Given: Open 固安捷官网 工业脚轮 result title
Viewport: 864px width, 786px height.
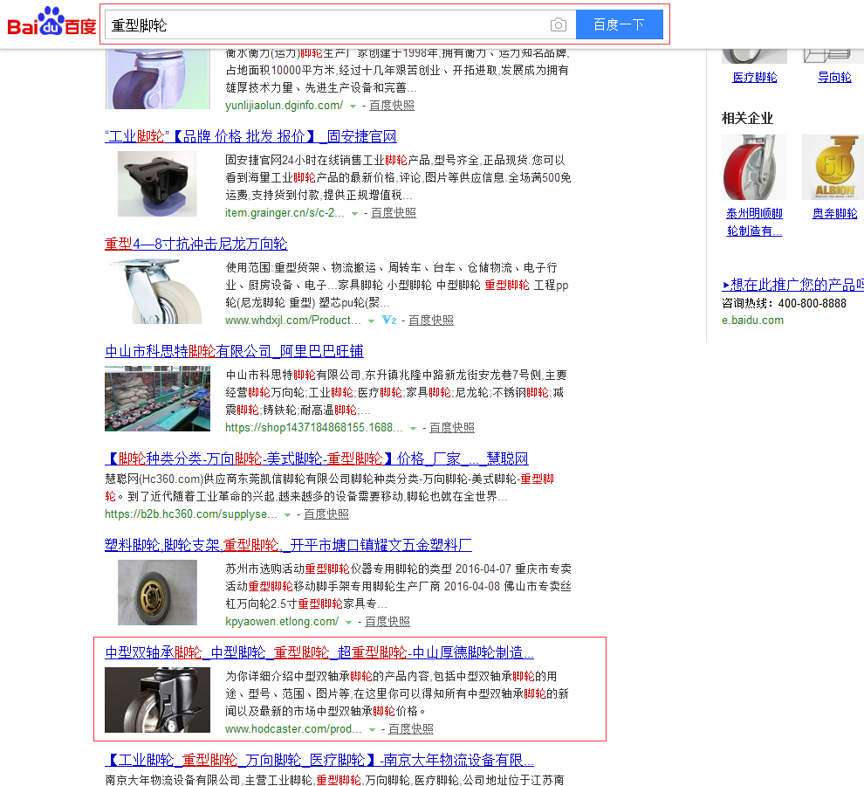Looking at the screenshot, I should pos(250,136).
